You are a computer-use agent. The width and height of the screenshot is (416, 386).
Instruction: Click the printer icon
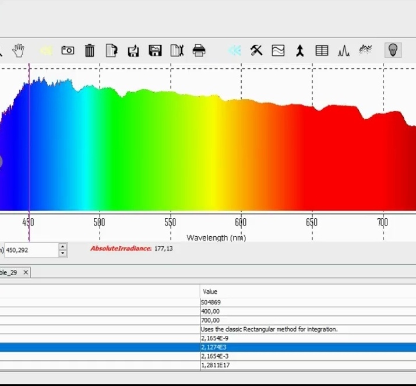coord(199,51)
